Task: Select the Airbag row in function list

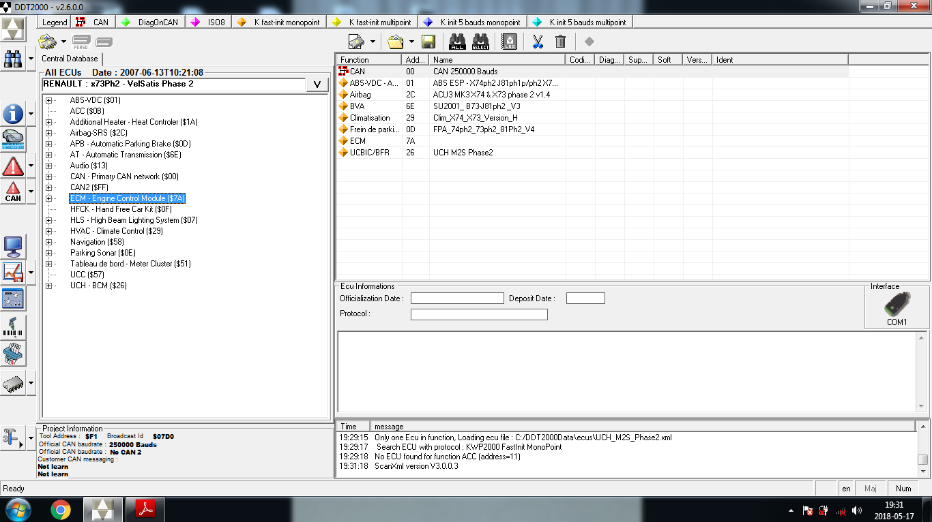Action: click(x=593, y=95)
